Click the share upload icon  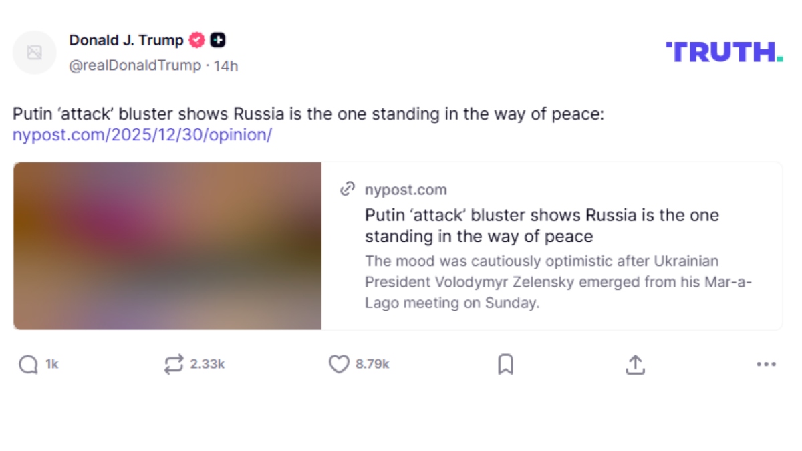click(635, 365)
